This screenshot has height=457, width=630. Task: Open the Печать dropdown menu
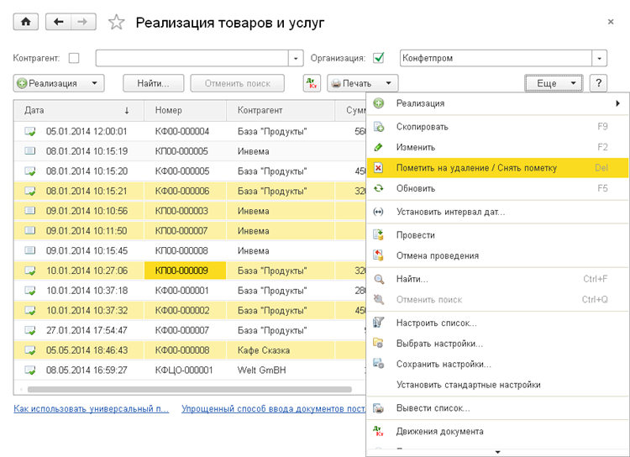[388, 83]
